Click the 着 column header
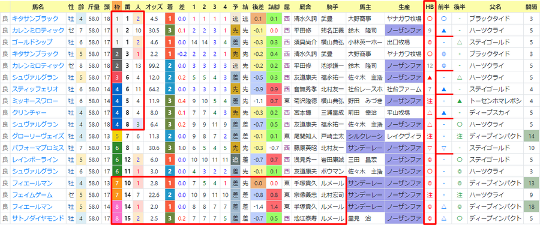The height and width of the screenshot is (225, 540). point(170,7)
